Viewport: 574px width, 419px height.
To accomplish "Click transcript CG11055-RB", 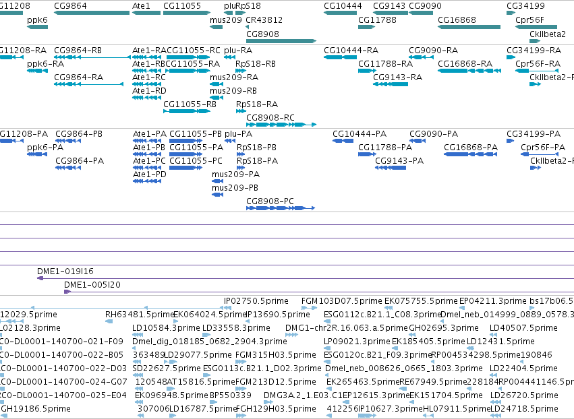I will tap(187, 111).
